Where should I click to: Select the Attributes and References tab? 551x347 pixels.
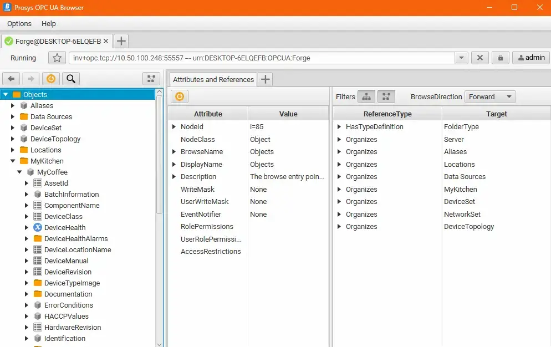click(x=213, y=79)
